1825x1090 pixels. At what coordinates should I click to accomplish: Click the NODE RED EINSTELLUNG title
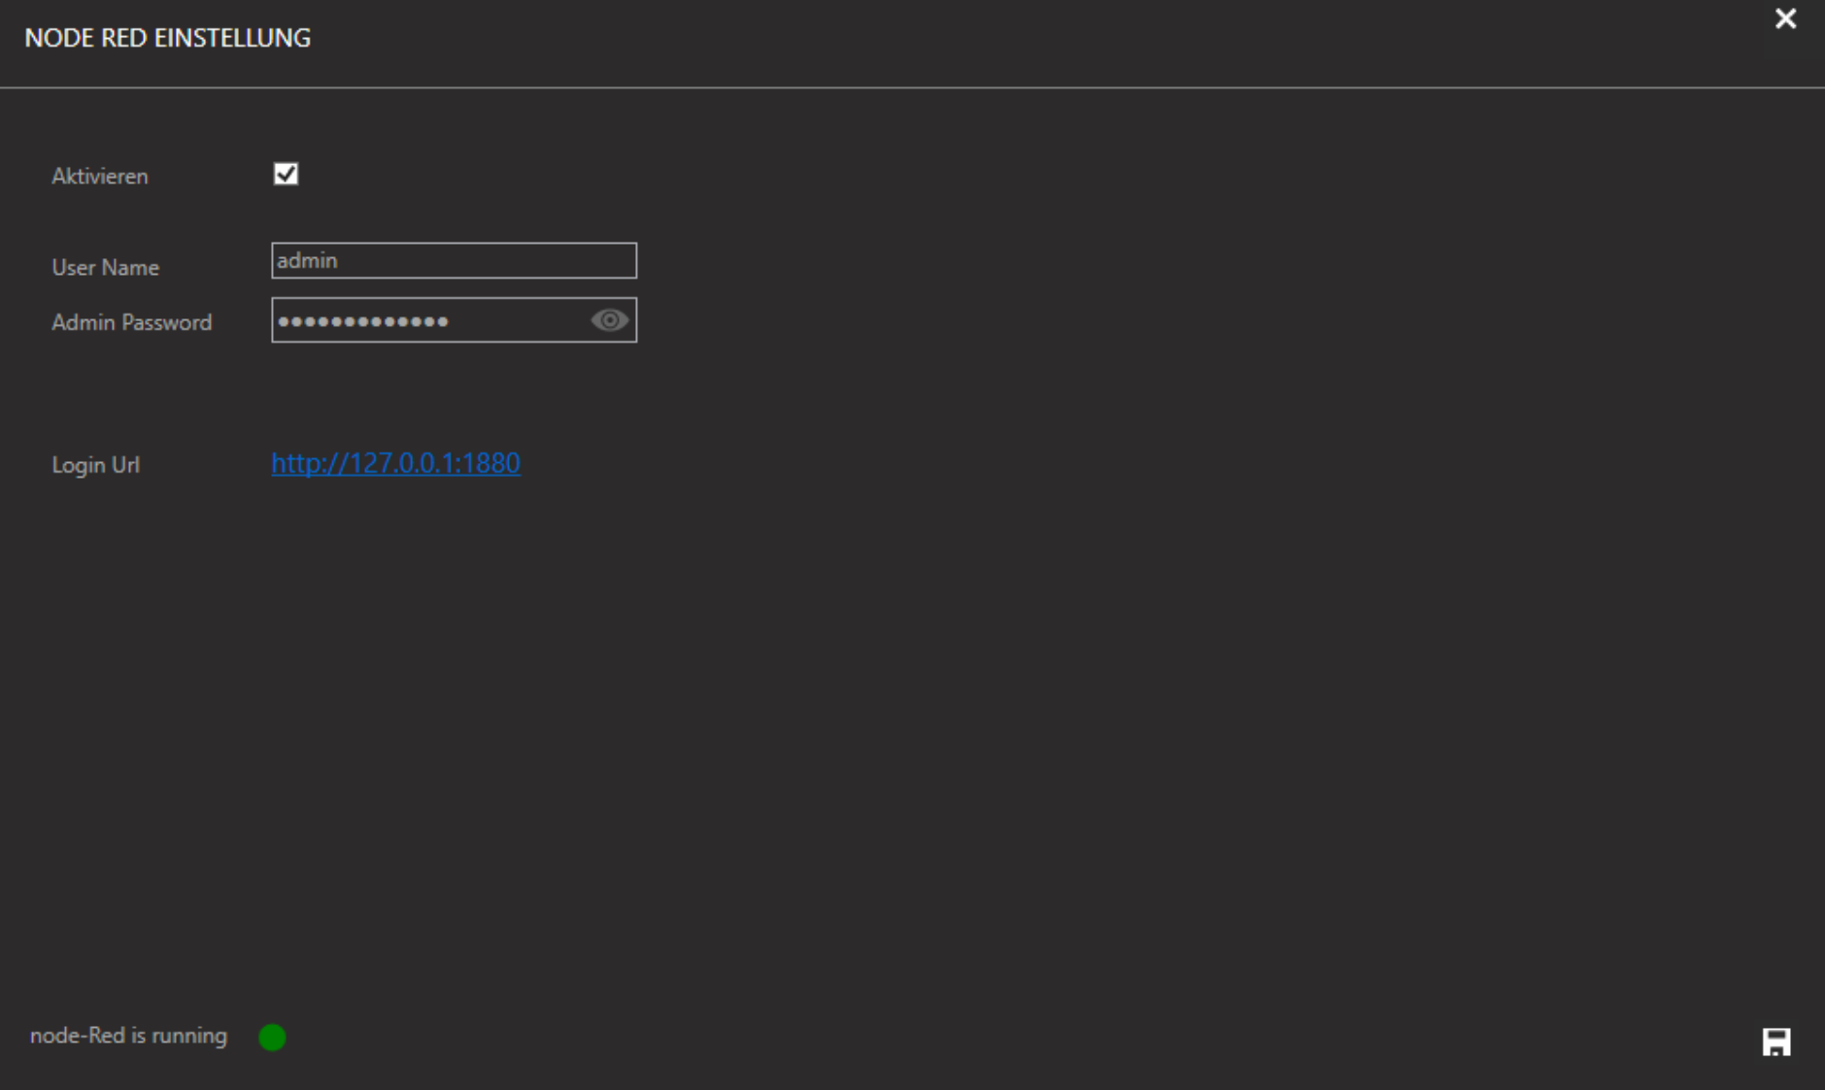(x=167, y=38)
